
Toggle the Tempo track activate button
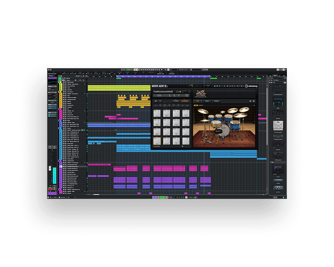(x=63, y=80)
